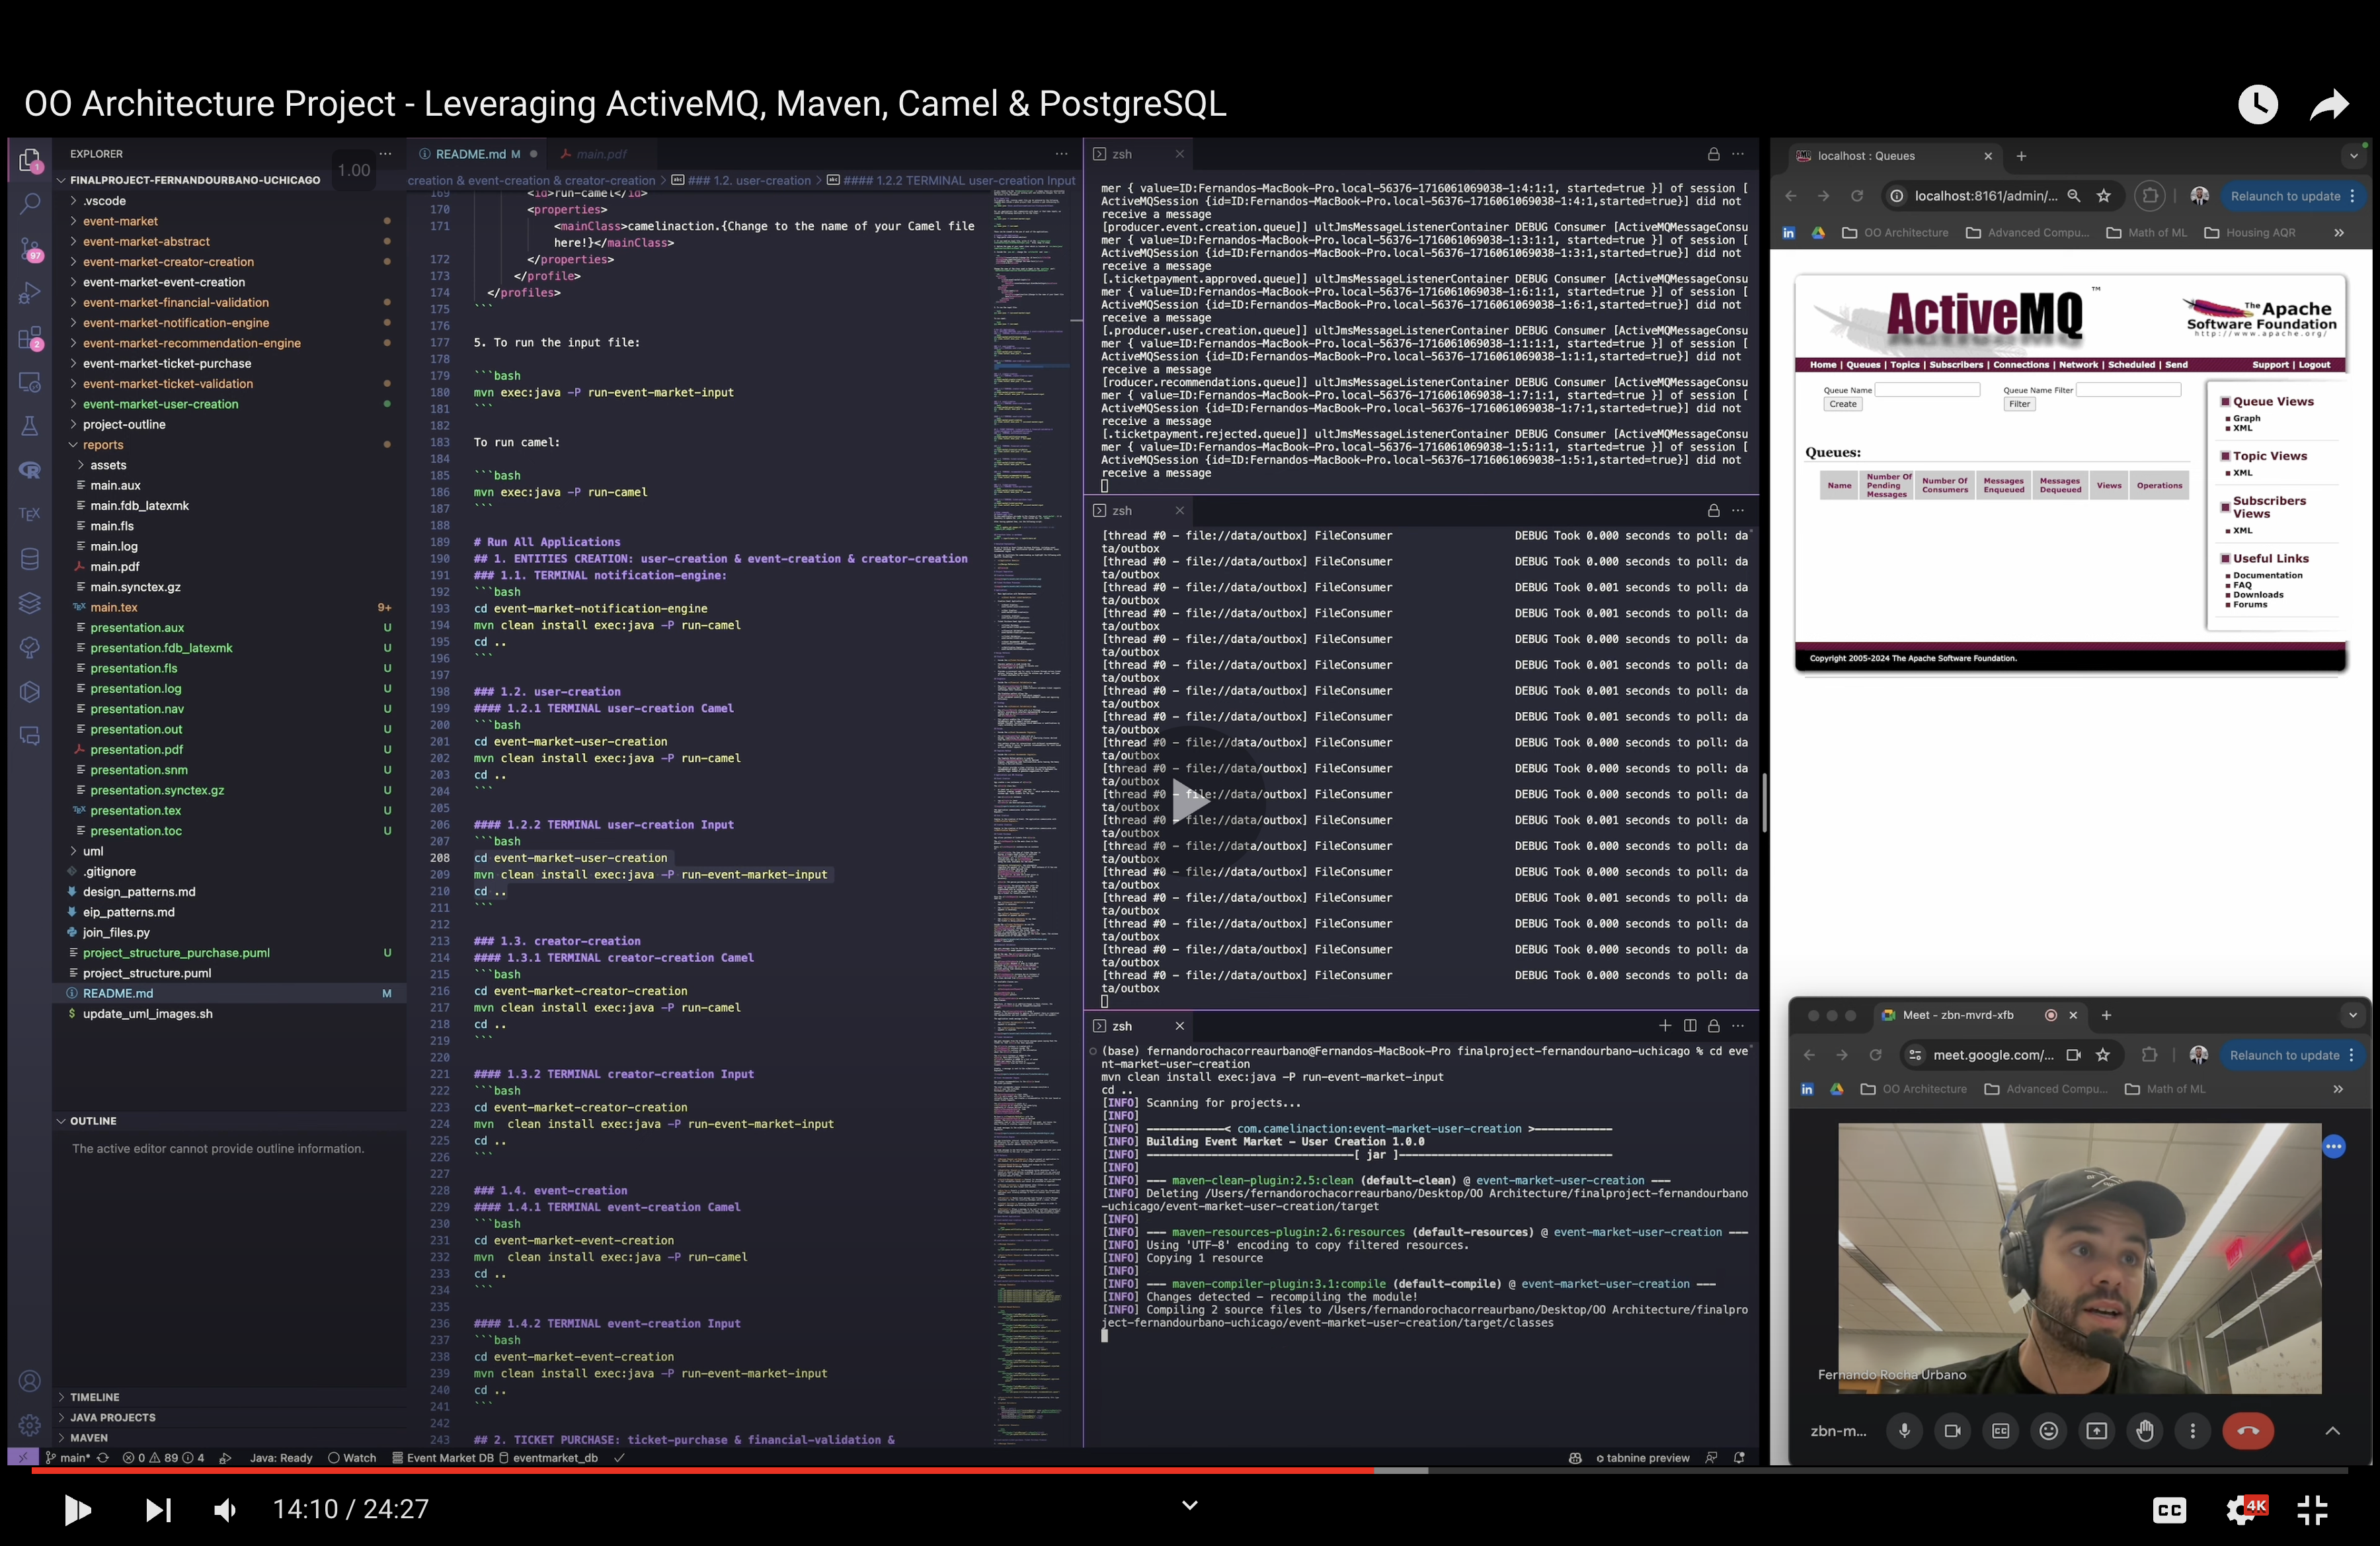
Task: Click errors and warnings count in status bar
Action: point(163,1458)
